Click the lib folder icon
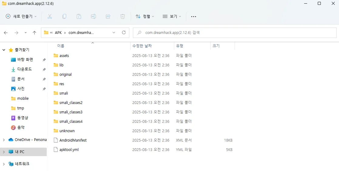 click(x=56, y=65)
